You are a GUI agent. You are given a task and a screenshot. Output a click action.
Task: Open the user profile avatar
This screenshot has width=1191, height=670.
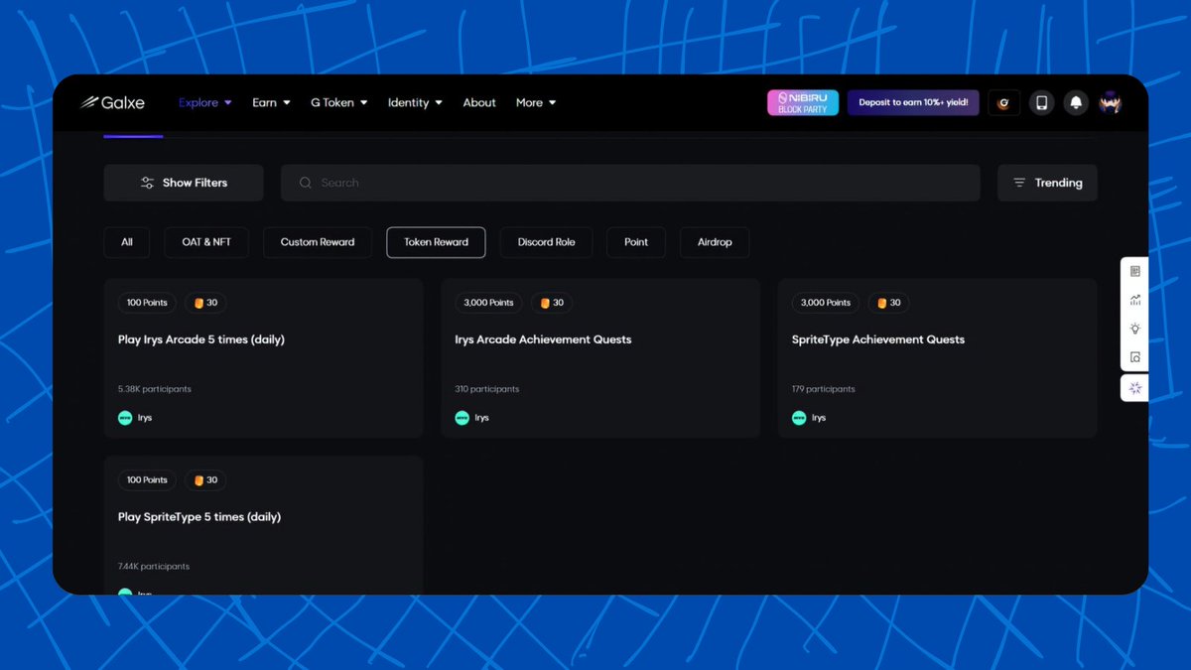[x=1110, y=103]
